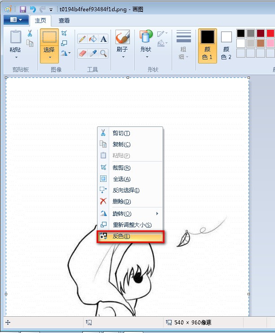Click the 540 × 960像素 status text

tap(193, 323)
